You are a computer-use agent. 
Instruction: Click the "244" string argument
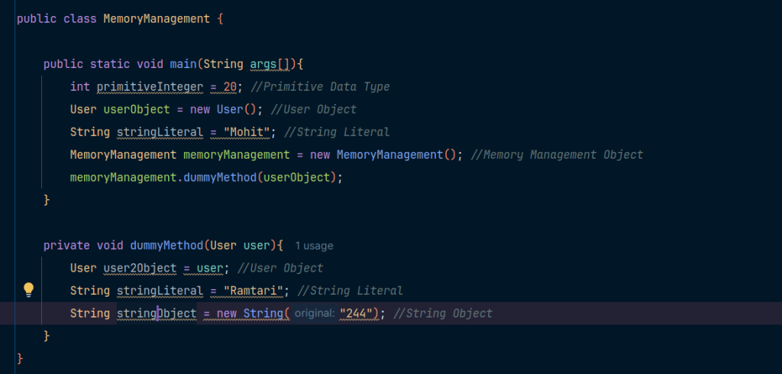(357, 313)
